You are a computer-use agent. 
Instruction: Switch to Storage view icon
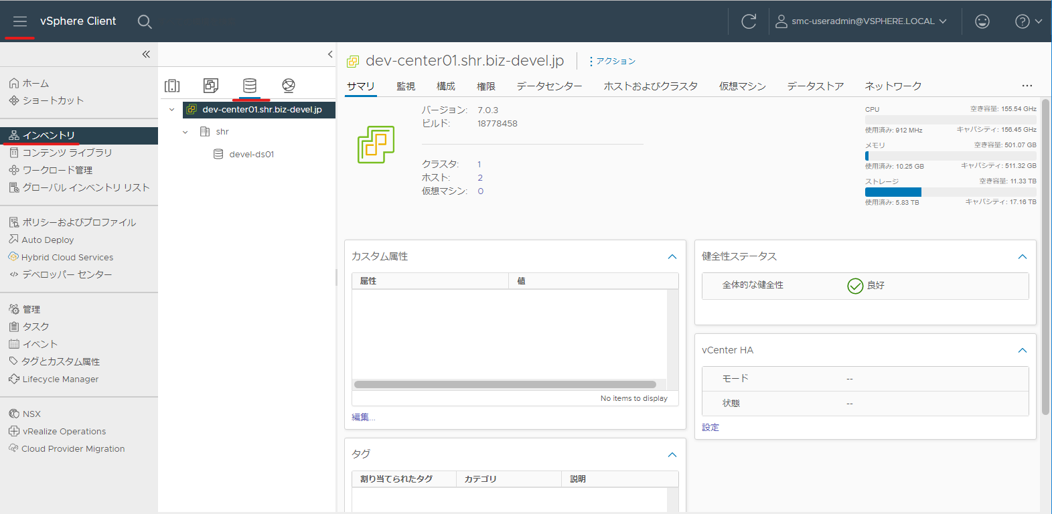tap(250, 86)
